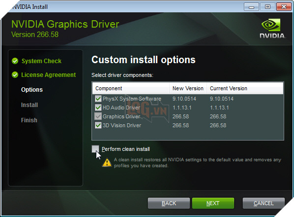Image resolution: width=294 pixels, height=217 pixels.
Task: Sort by the Component column header
Action: [x=131, y=88]
